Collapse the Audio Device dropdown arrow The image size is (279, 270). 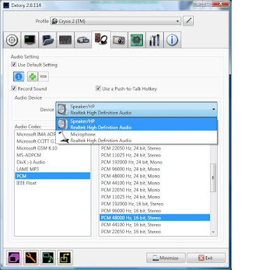point(213,109)
